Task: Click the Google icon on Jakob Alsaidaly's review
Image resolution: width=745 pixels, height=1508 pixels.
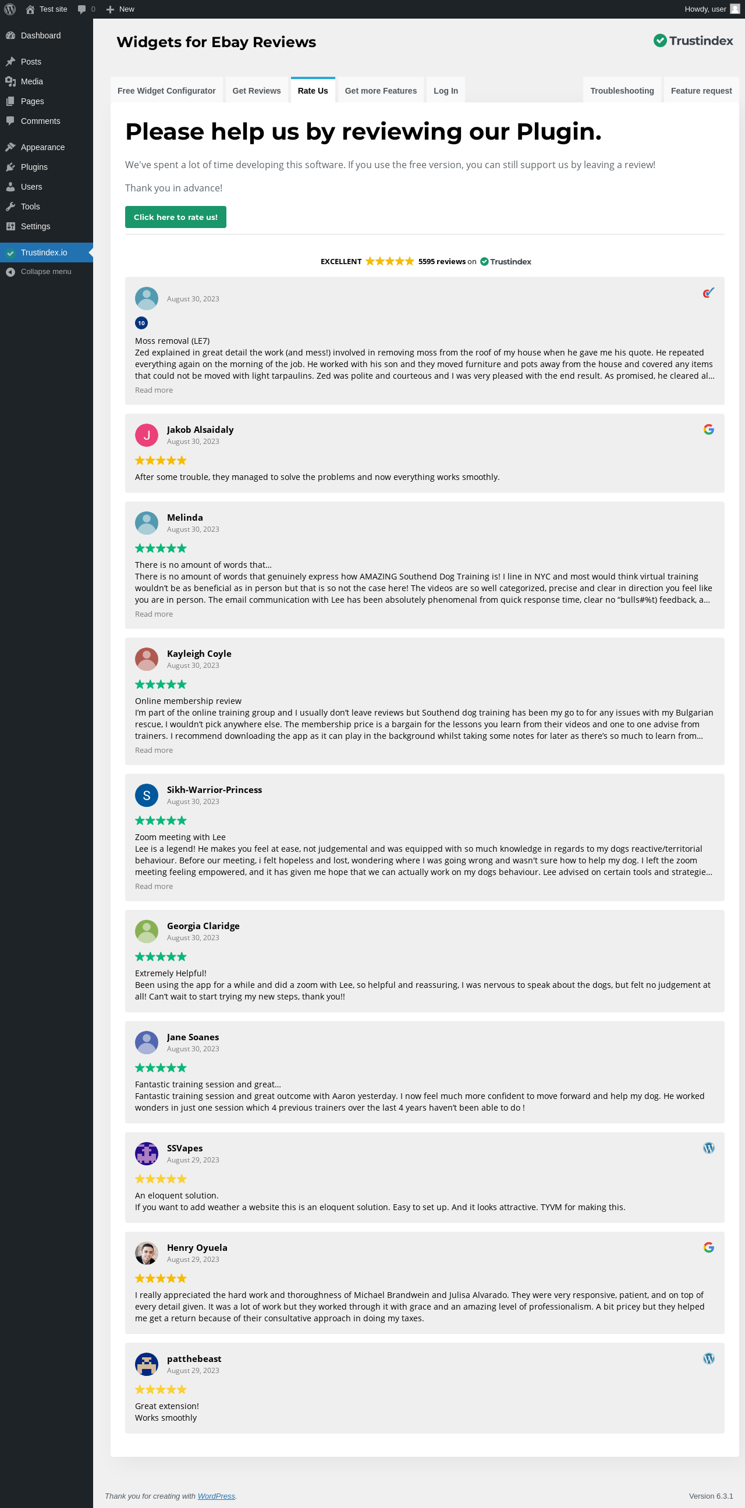Action: click(x=708, y=430)
